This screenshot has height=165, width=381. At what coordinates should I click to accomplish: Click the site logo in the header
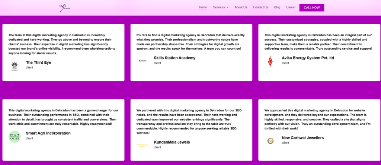pos(64,7)
